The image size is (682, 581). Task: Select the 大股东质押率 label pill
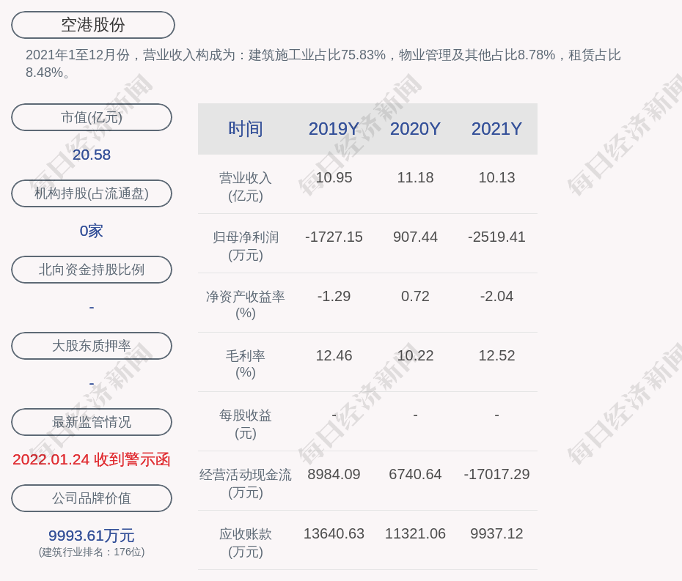click(92, 346)
